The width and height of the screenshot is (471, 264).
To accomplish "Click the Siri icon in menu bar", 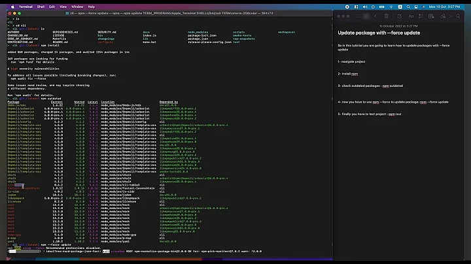I will point(423,7).
